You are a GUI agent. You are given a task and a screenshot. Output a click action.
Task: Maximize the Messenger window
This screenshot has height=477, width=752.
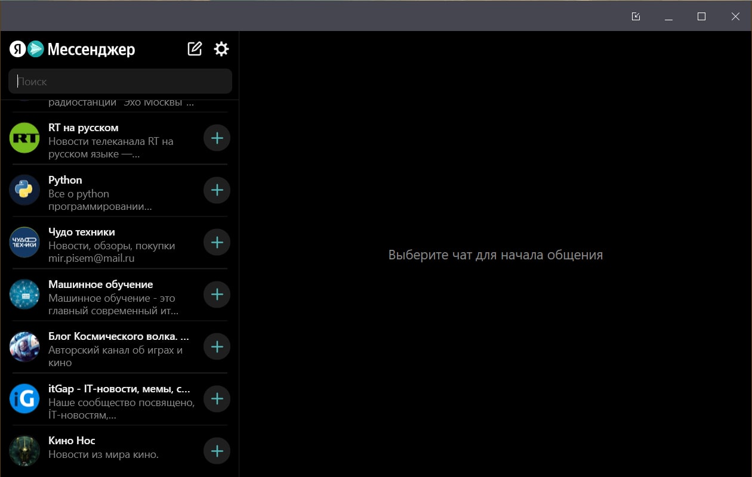point(702,17)
